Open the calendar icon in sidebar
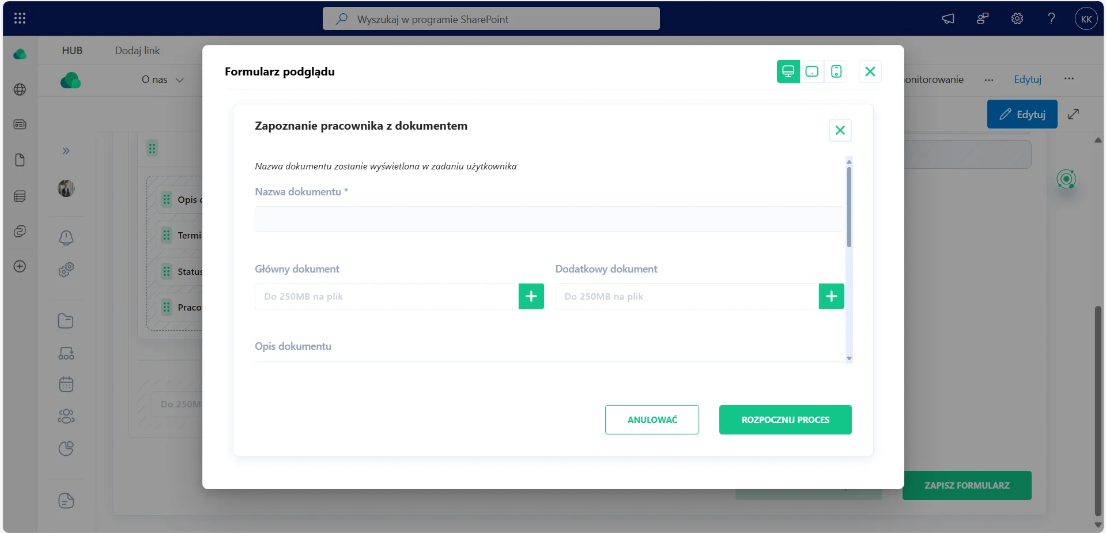Viewport: 1106px width, 533px height. (66, 384)
